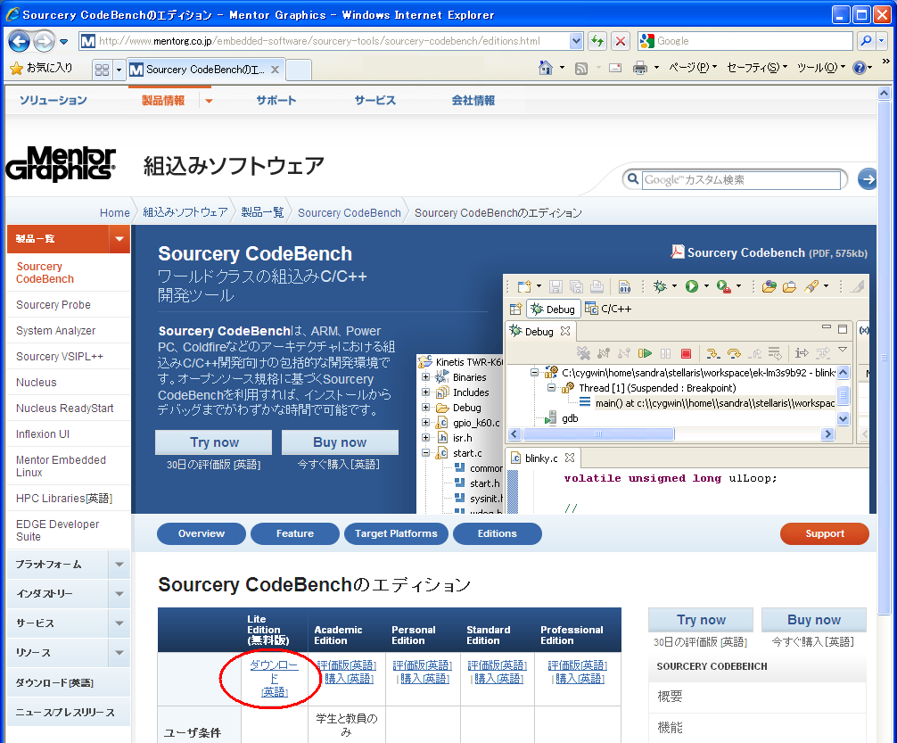The width and height of the screenshot is (897, 743).
Task: Click the Feature pill button
Action: tap(294, 533)
